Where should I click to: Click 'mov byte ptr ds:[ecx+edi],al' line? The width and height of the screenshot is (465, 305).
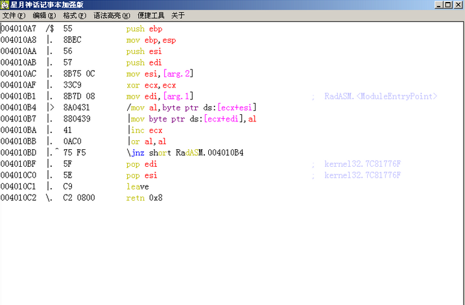click(x=193, y=119)
